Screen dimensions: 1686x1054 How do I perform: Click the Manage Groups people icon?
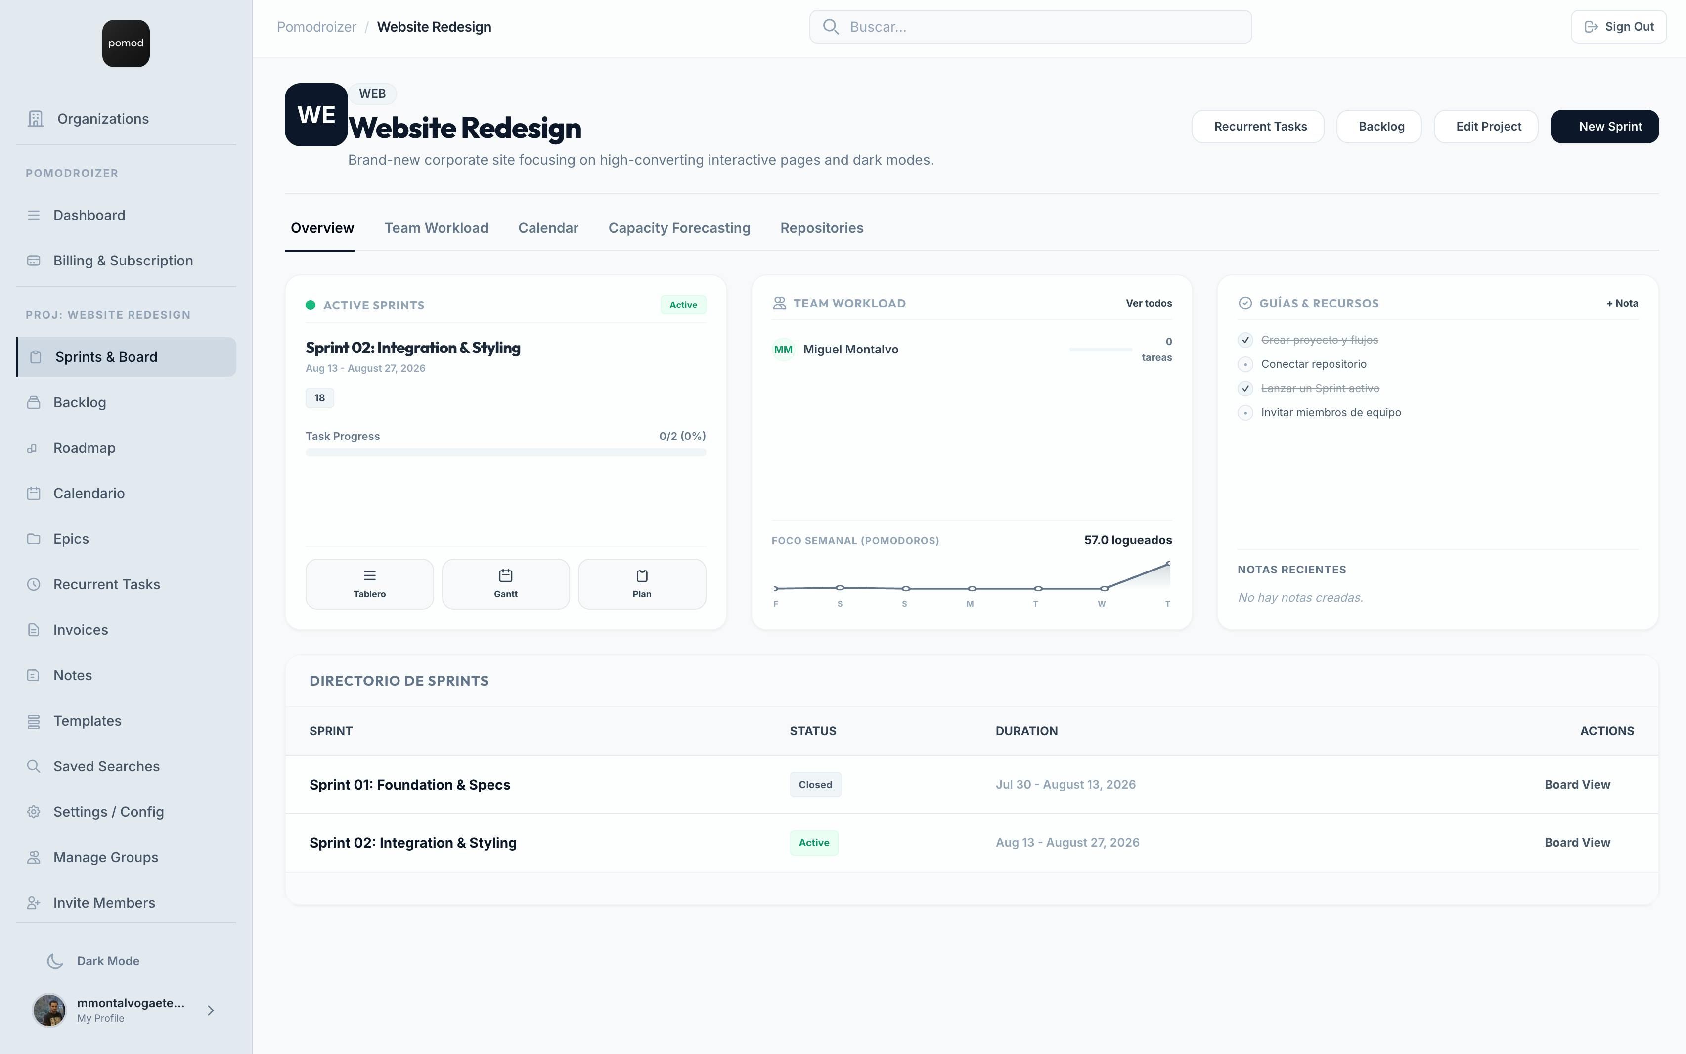pyautogui.click(x=34, y=857)
